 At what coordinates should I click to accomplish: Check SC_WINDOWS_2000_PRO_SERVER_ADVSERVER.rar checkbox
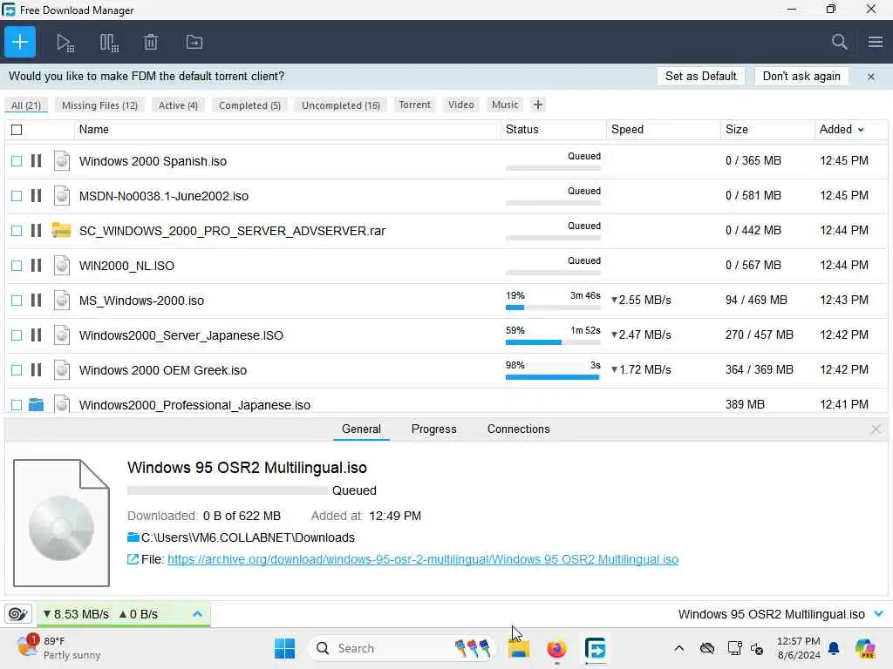click(x=17, y=230)
